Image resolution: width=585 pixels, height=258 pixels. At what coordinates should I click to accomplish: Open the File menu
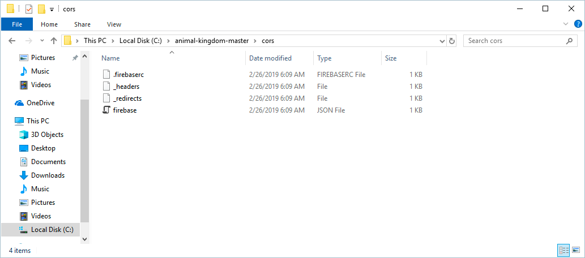[17, 24]
